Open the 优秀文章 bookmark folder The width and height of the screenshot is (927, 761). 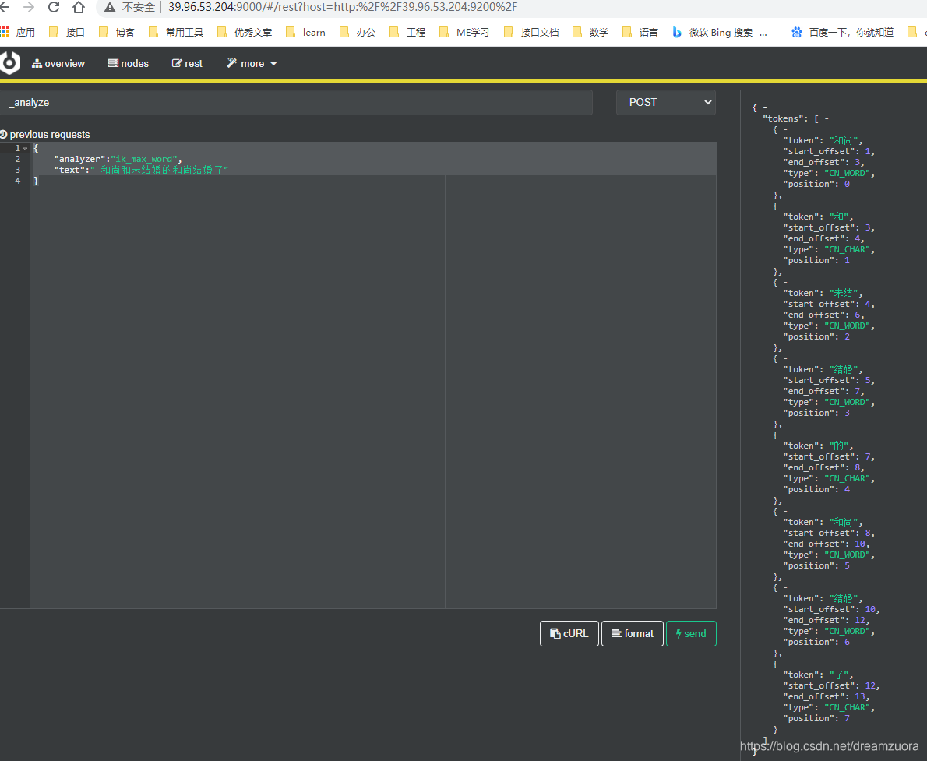coord(244,32)
